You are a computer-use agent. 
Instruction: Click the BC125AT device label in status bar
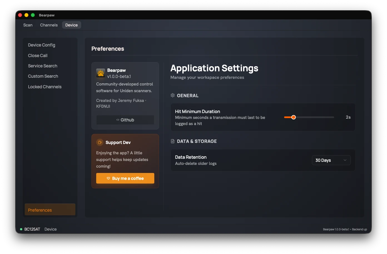pos(32,229)
